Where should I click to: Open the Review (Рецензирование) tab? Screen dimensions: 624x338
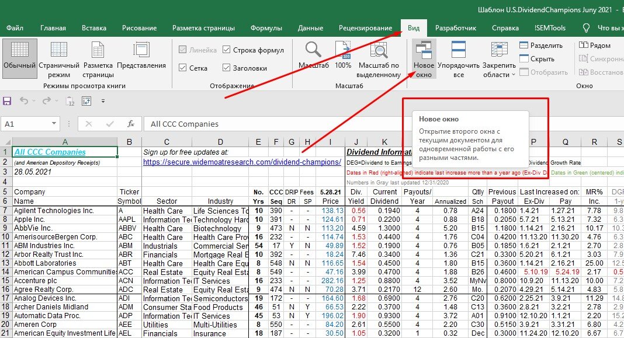[365, 28]
